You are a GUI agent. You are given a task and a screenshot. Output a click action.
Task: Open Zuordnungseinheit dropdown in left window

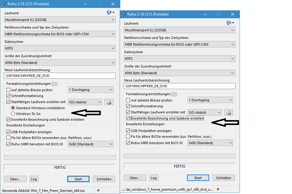coord(60,63)
